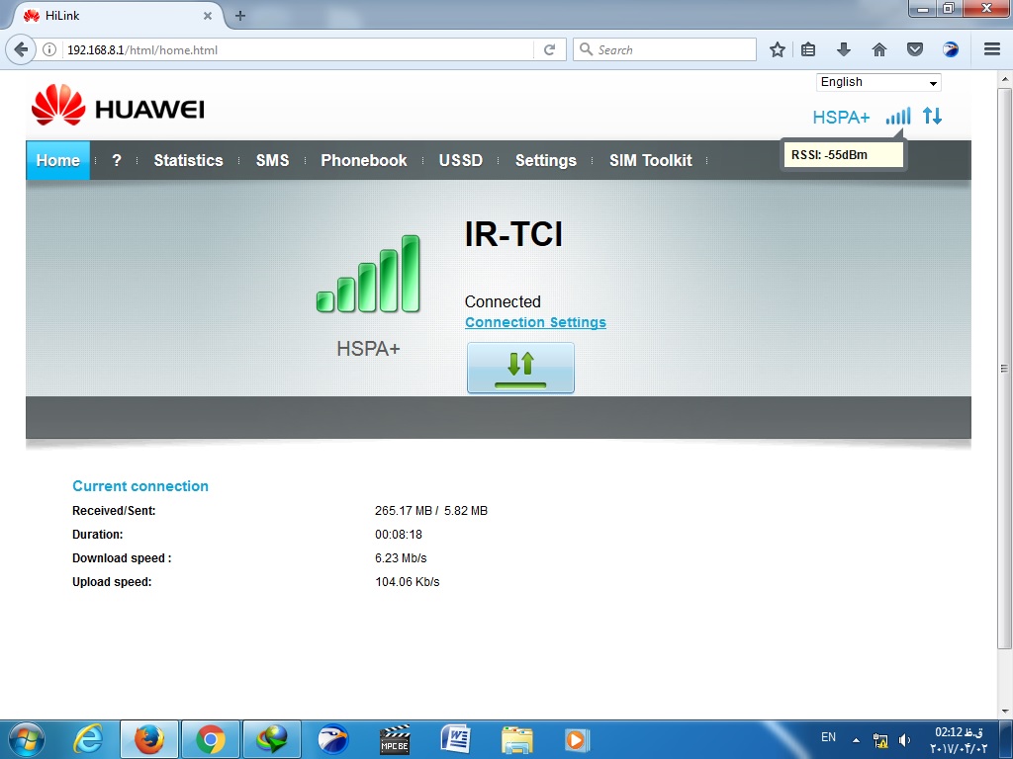
Task: Show bookmarks list icon in Firefox toolbar
Action: point(808,49)
